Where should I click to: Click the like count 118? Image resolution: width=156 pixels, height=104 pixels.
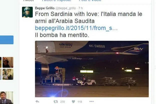click(80, 102)
